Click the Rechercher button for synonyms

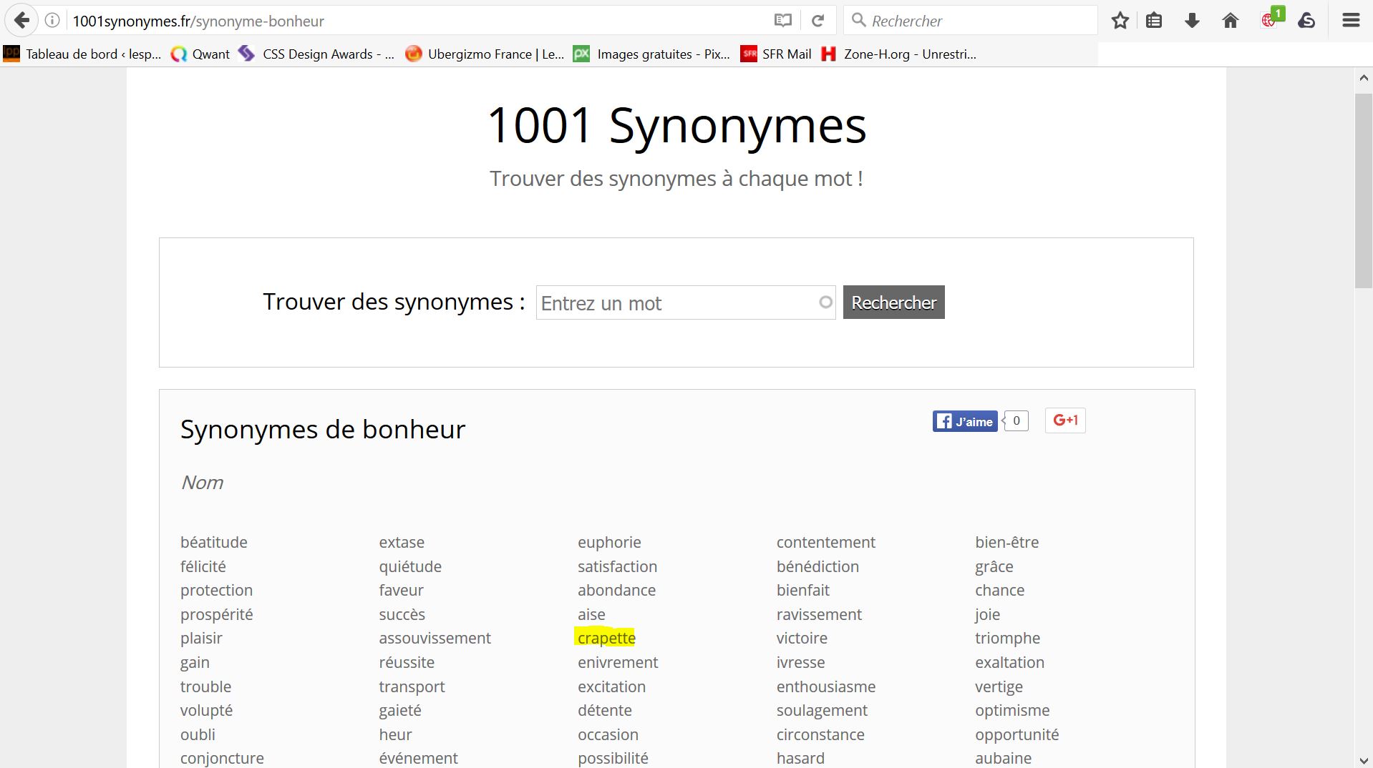pos(893,302)
